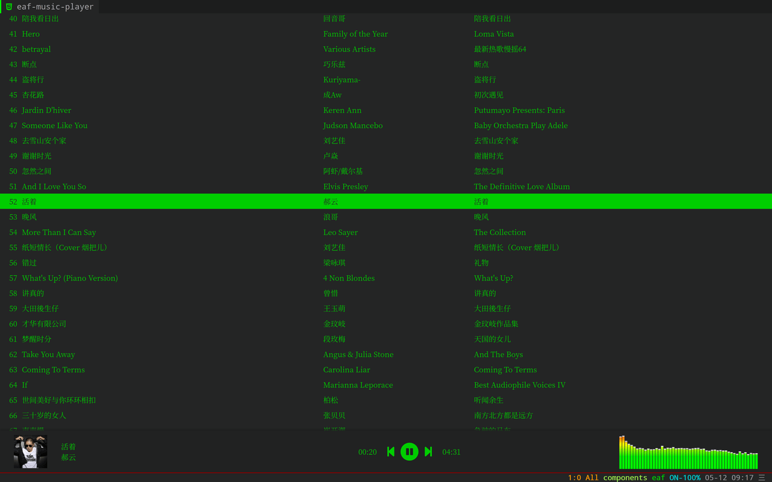The height and width of the screenshot is (482, 772).
Task: Play Someone Like You by Judson Mancebo
Action: coord(386,125)
